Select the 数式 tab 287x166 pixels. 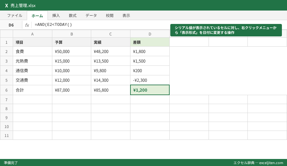[73, 16]
